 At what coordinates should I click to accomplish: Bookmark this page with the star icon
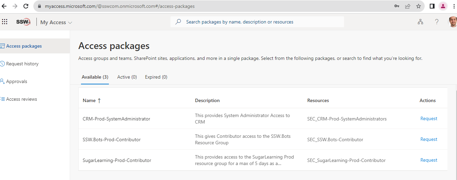pyautogui.click(x=419, y=6)
